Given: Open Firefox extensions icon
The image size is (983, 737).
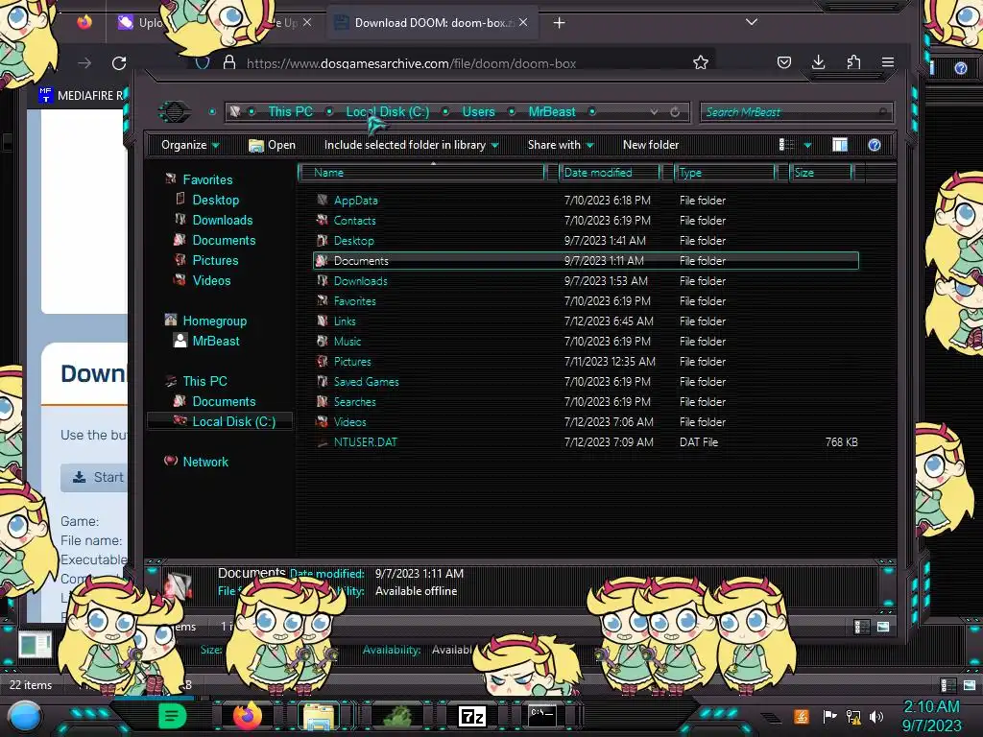Looking at the screenshot, I should coord(853,62).
